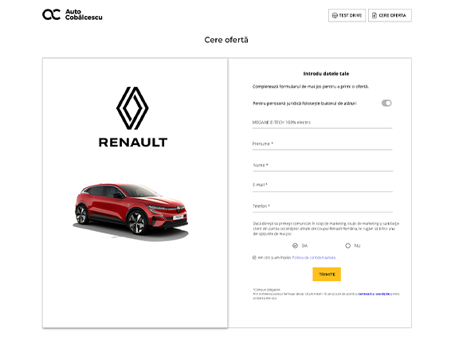This screenshot has height=344, width=455.
Task: Click the Renault diamond logo
Action: click(132, 108)
